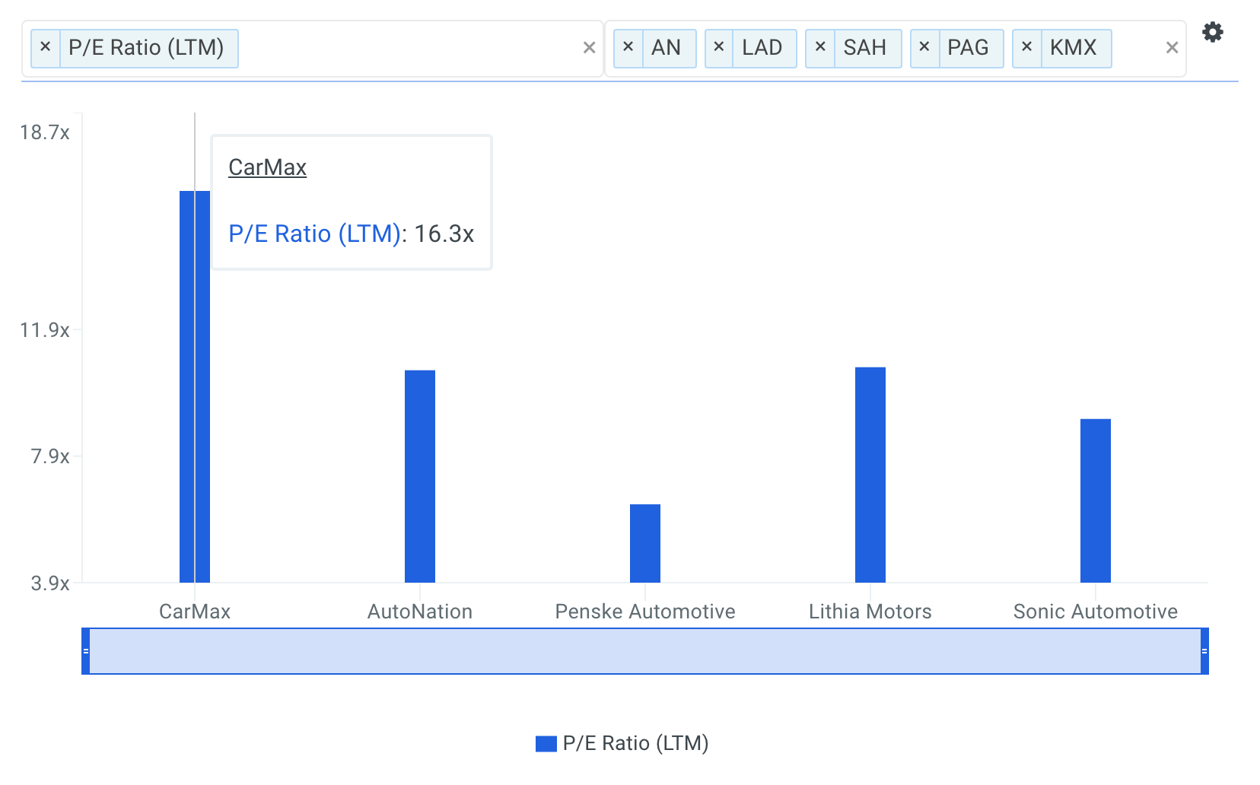This screenshot has width=1260, height=785.
Task: Click the Lithia Motors axis label
Action: pyautogui.click(x=870, y=612)
